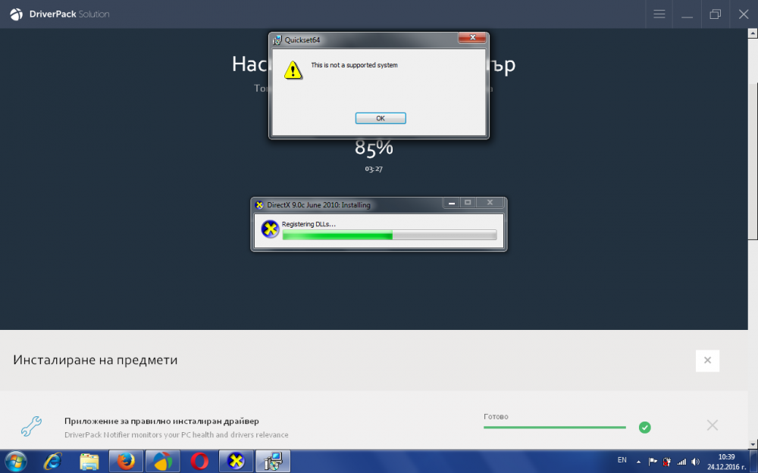Click scrollbar up arrow in DriverPack window
Image resolution: width=758 pixels, height=473 pixels.
point(753,33)
